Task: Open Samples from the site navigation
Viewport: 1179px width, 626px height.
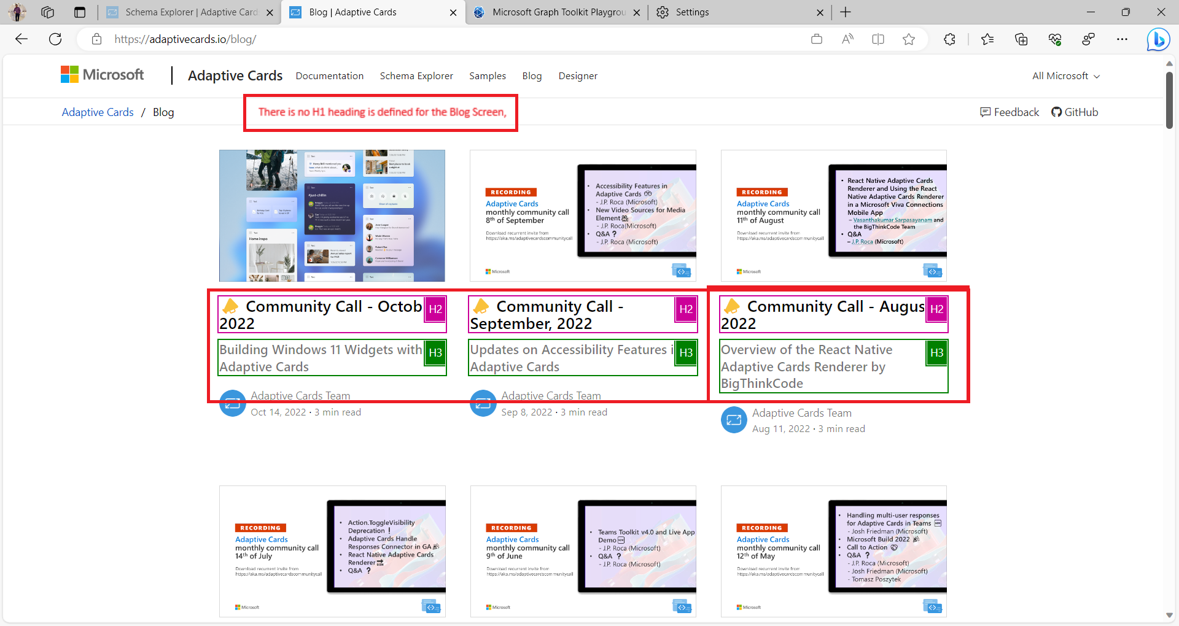Action: pos(487,75)
